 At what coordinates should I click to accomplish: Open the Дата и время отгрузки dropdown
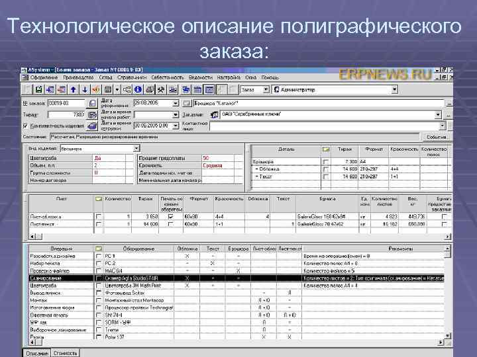coord(176,126)
